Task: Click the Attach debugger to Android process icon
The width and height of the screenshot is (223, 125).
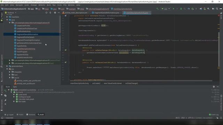Action: tap(192, 9)
